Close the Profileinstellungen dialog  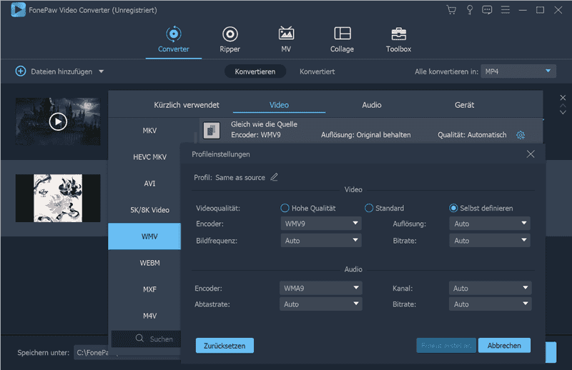[x=531, y=154]
